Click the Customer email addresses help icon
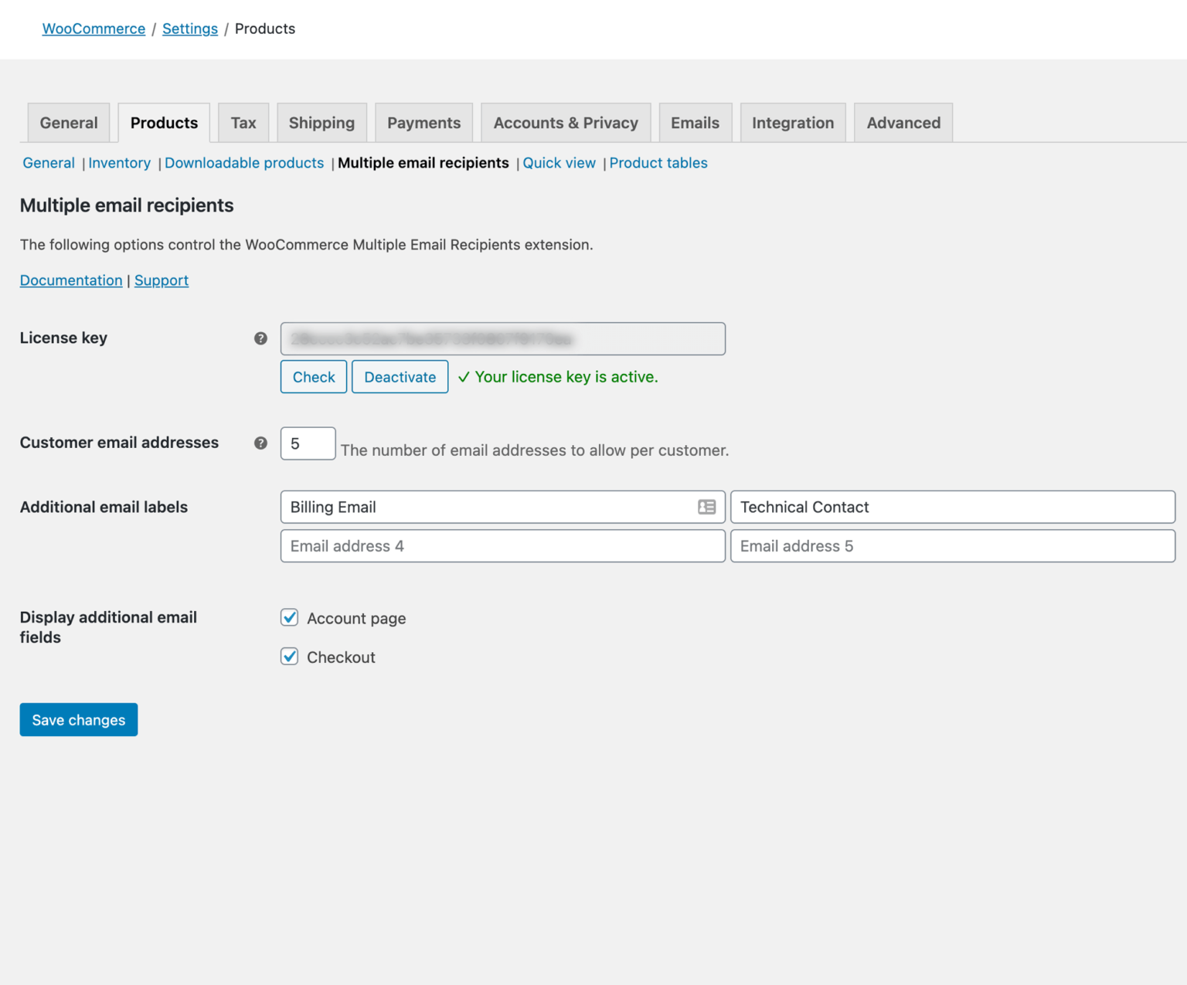The width and height of the screenshot is (1187, 985). point(260,443)
